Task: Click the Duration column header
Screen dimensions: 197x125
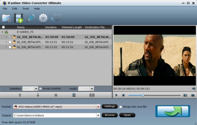Action: pos(51,27)
